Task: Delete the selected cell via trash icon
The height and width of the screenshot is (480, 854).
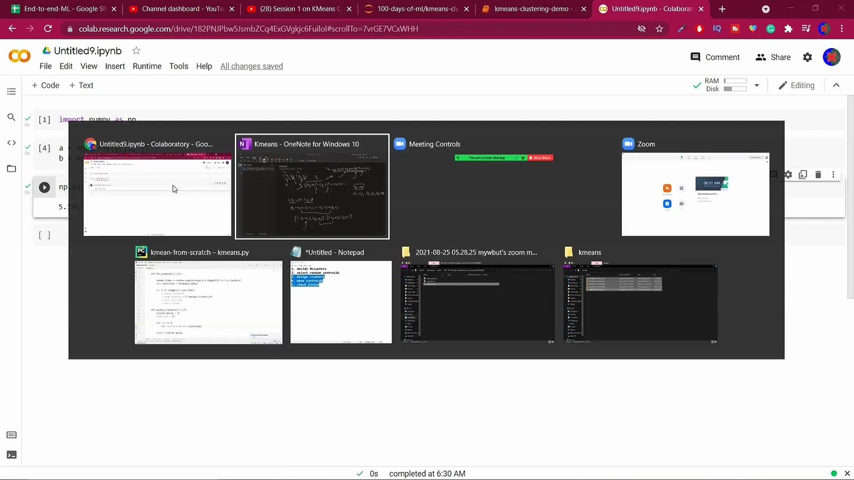Action: (818, 175)
